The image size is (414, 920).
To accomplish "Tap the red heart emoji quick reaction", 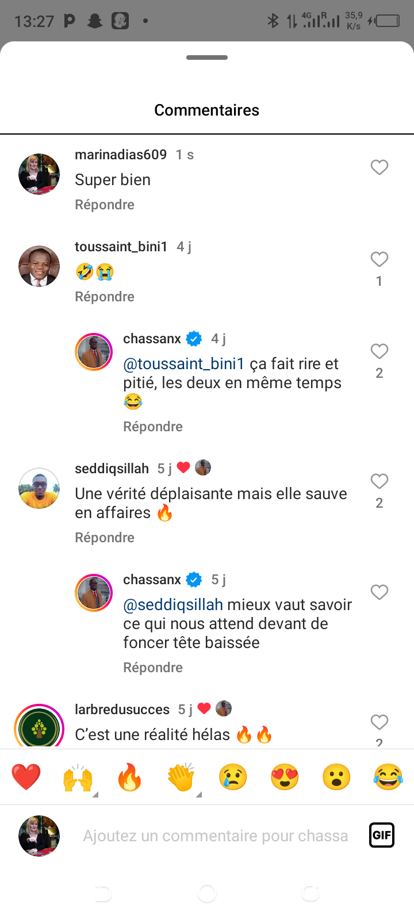I will pyautogui.click(x=26, y=777).
